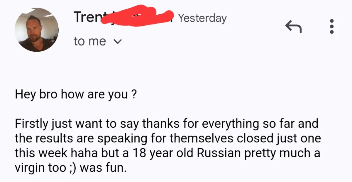Tap the "to me" recipient label
The width and height of the screenshot is (352, 182).
pyautogui.click(x=90, y=41)
